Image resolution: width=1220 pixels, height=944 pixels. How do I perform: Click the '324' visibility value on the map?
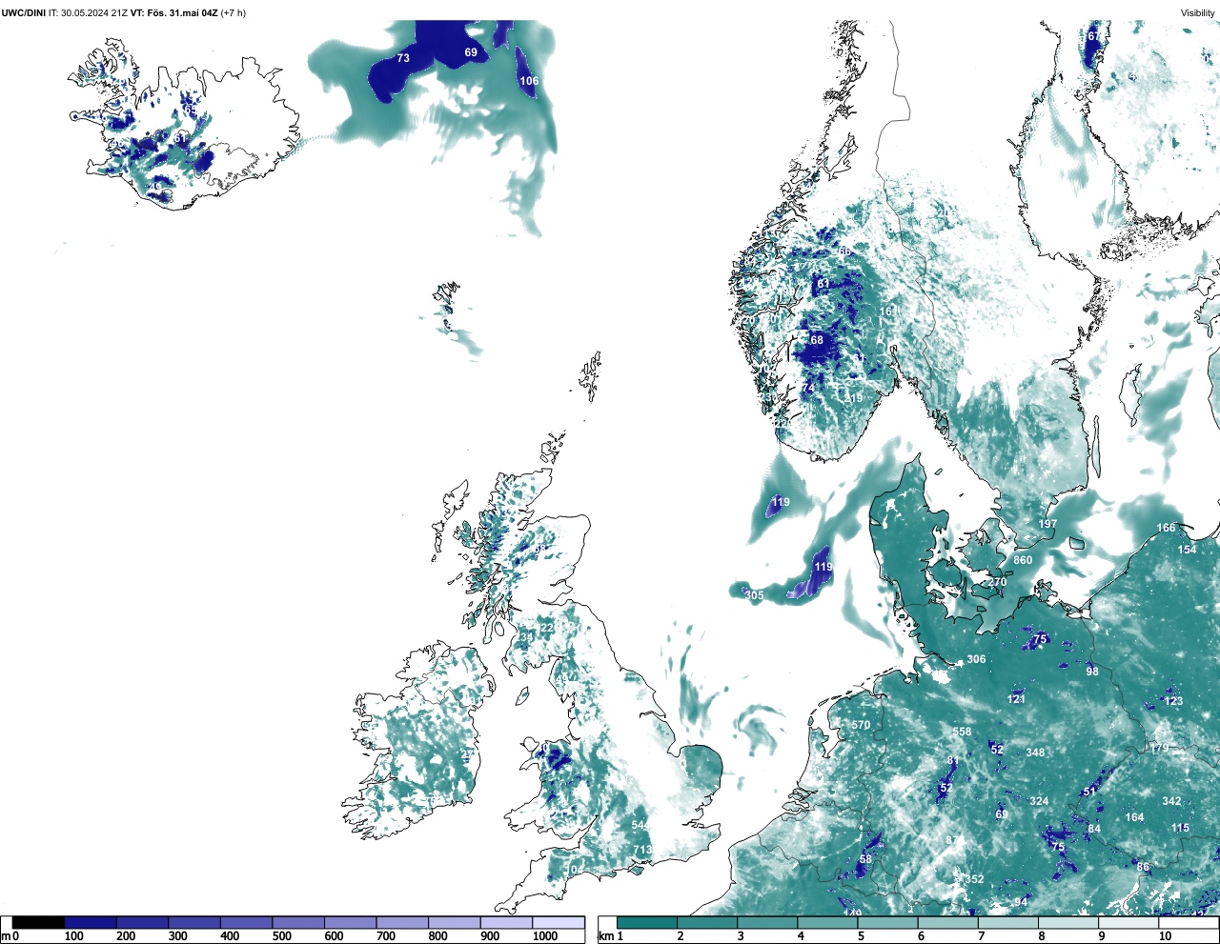(x=1039, y=801)
